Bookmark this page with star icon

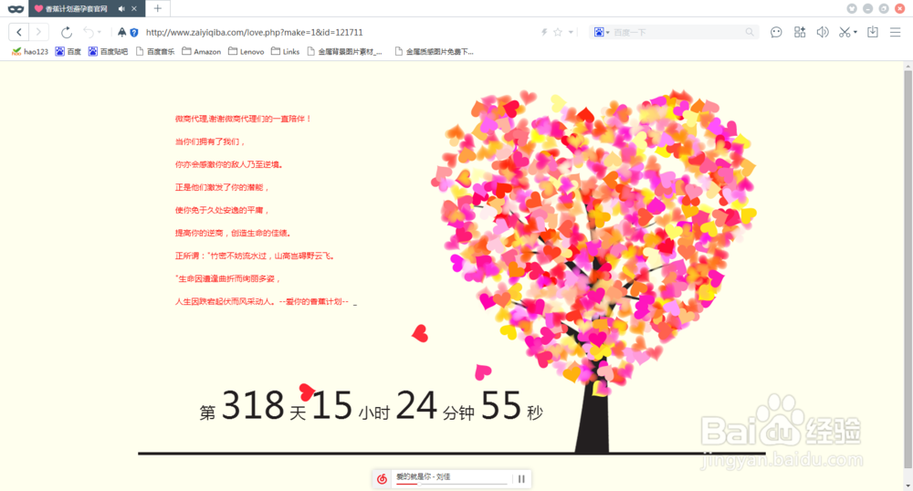pyautogui.click(x=558, y=32)
